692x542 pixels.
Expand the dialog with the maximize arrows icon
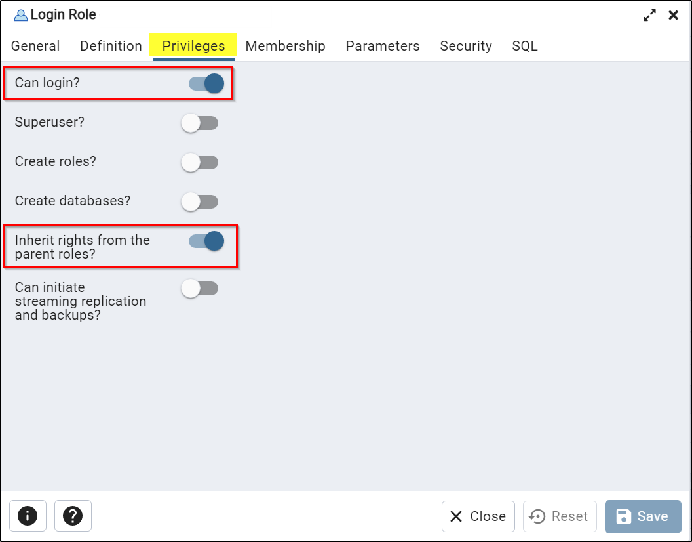[x=649, y=16]
